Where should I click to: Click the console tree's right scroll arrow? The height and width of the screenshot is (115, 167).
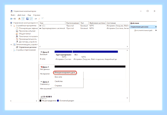coord(36,101)
